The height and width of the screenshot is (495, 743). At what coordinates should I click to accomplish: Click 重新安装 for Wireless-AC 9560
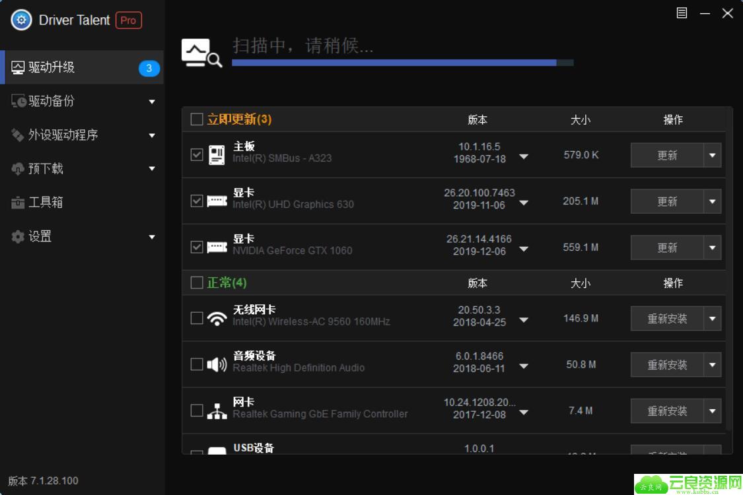pos(667,318)
